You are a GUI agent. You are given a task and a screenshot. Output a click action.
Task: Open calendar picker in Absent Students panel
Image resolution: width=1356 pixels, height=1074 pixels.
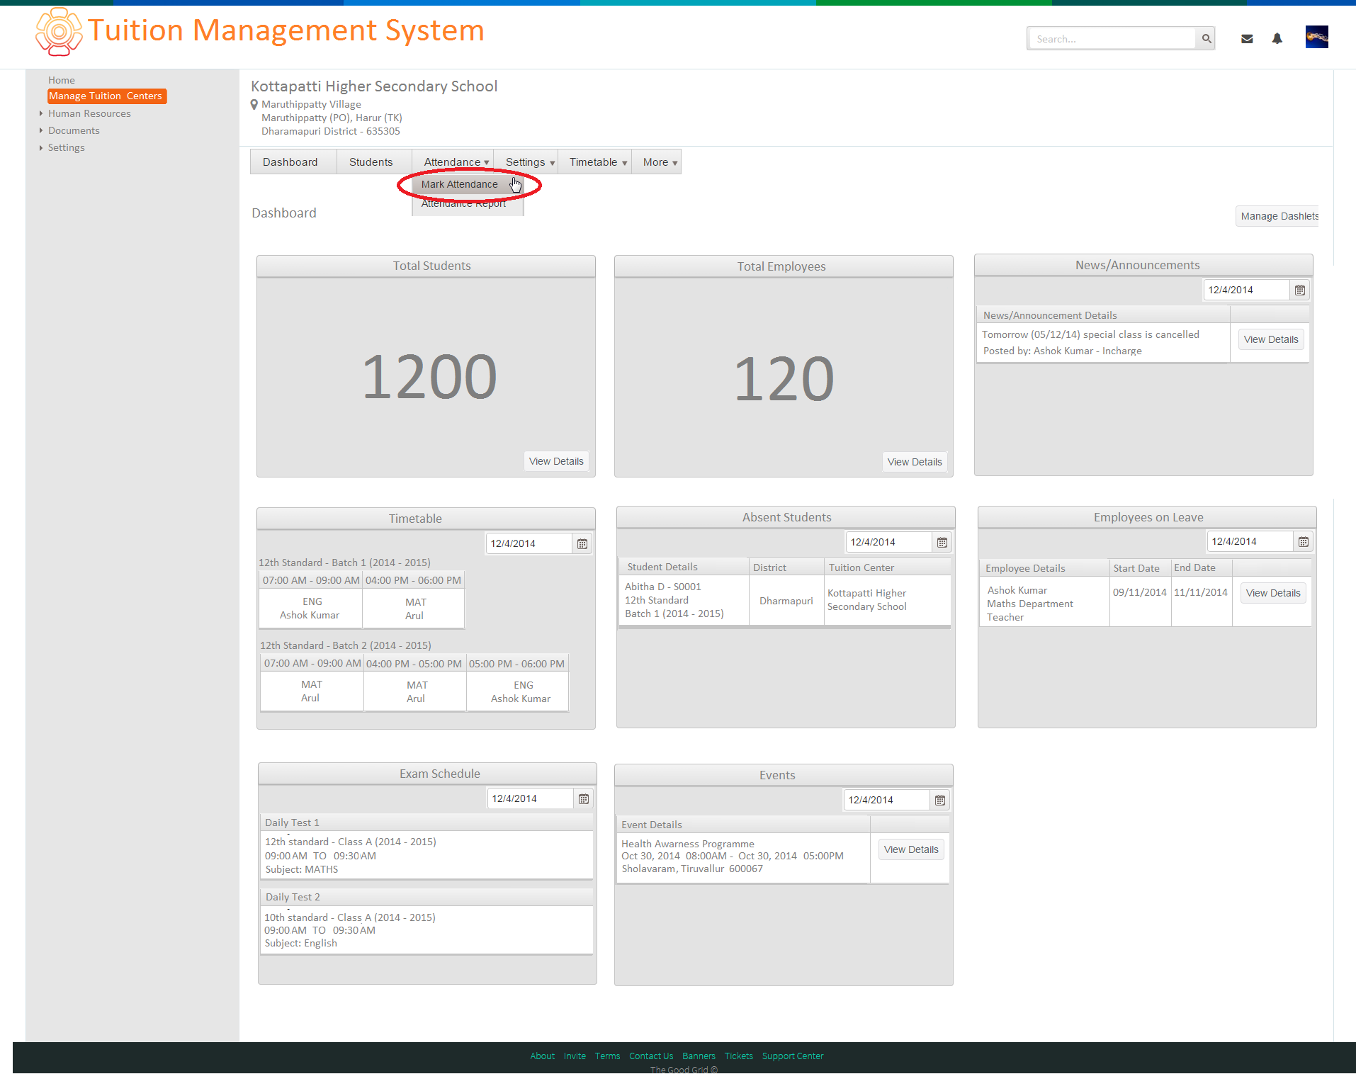[942, 542]
